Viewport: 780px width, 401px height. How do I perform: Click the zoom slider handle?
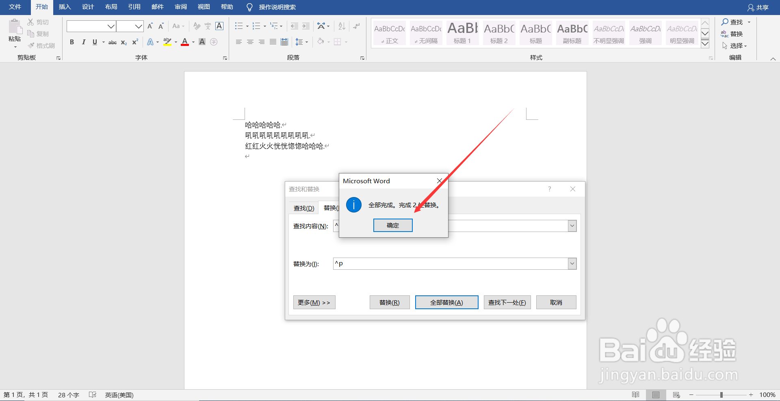point(721,395)
